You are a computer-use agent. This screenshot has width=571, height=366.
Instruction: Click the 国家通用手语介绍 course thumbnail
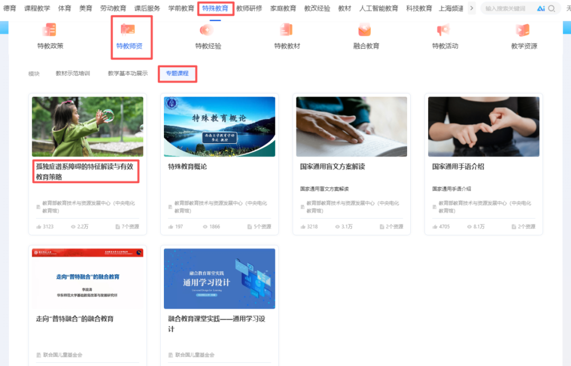pyautogui.click(x=483, y=126)
